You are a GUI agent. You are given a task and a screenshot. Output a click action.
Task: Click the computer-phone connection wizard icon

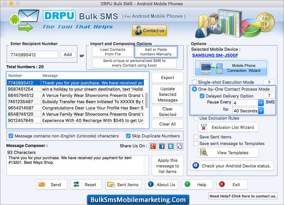(x=211, y=68)
